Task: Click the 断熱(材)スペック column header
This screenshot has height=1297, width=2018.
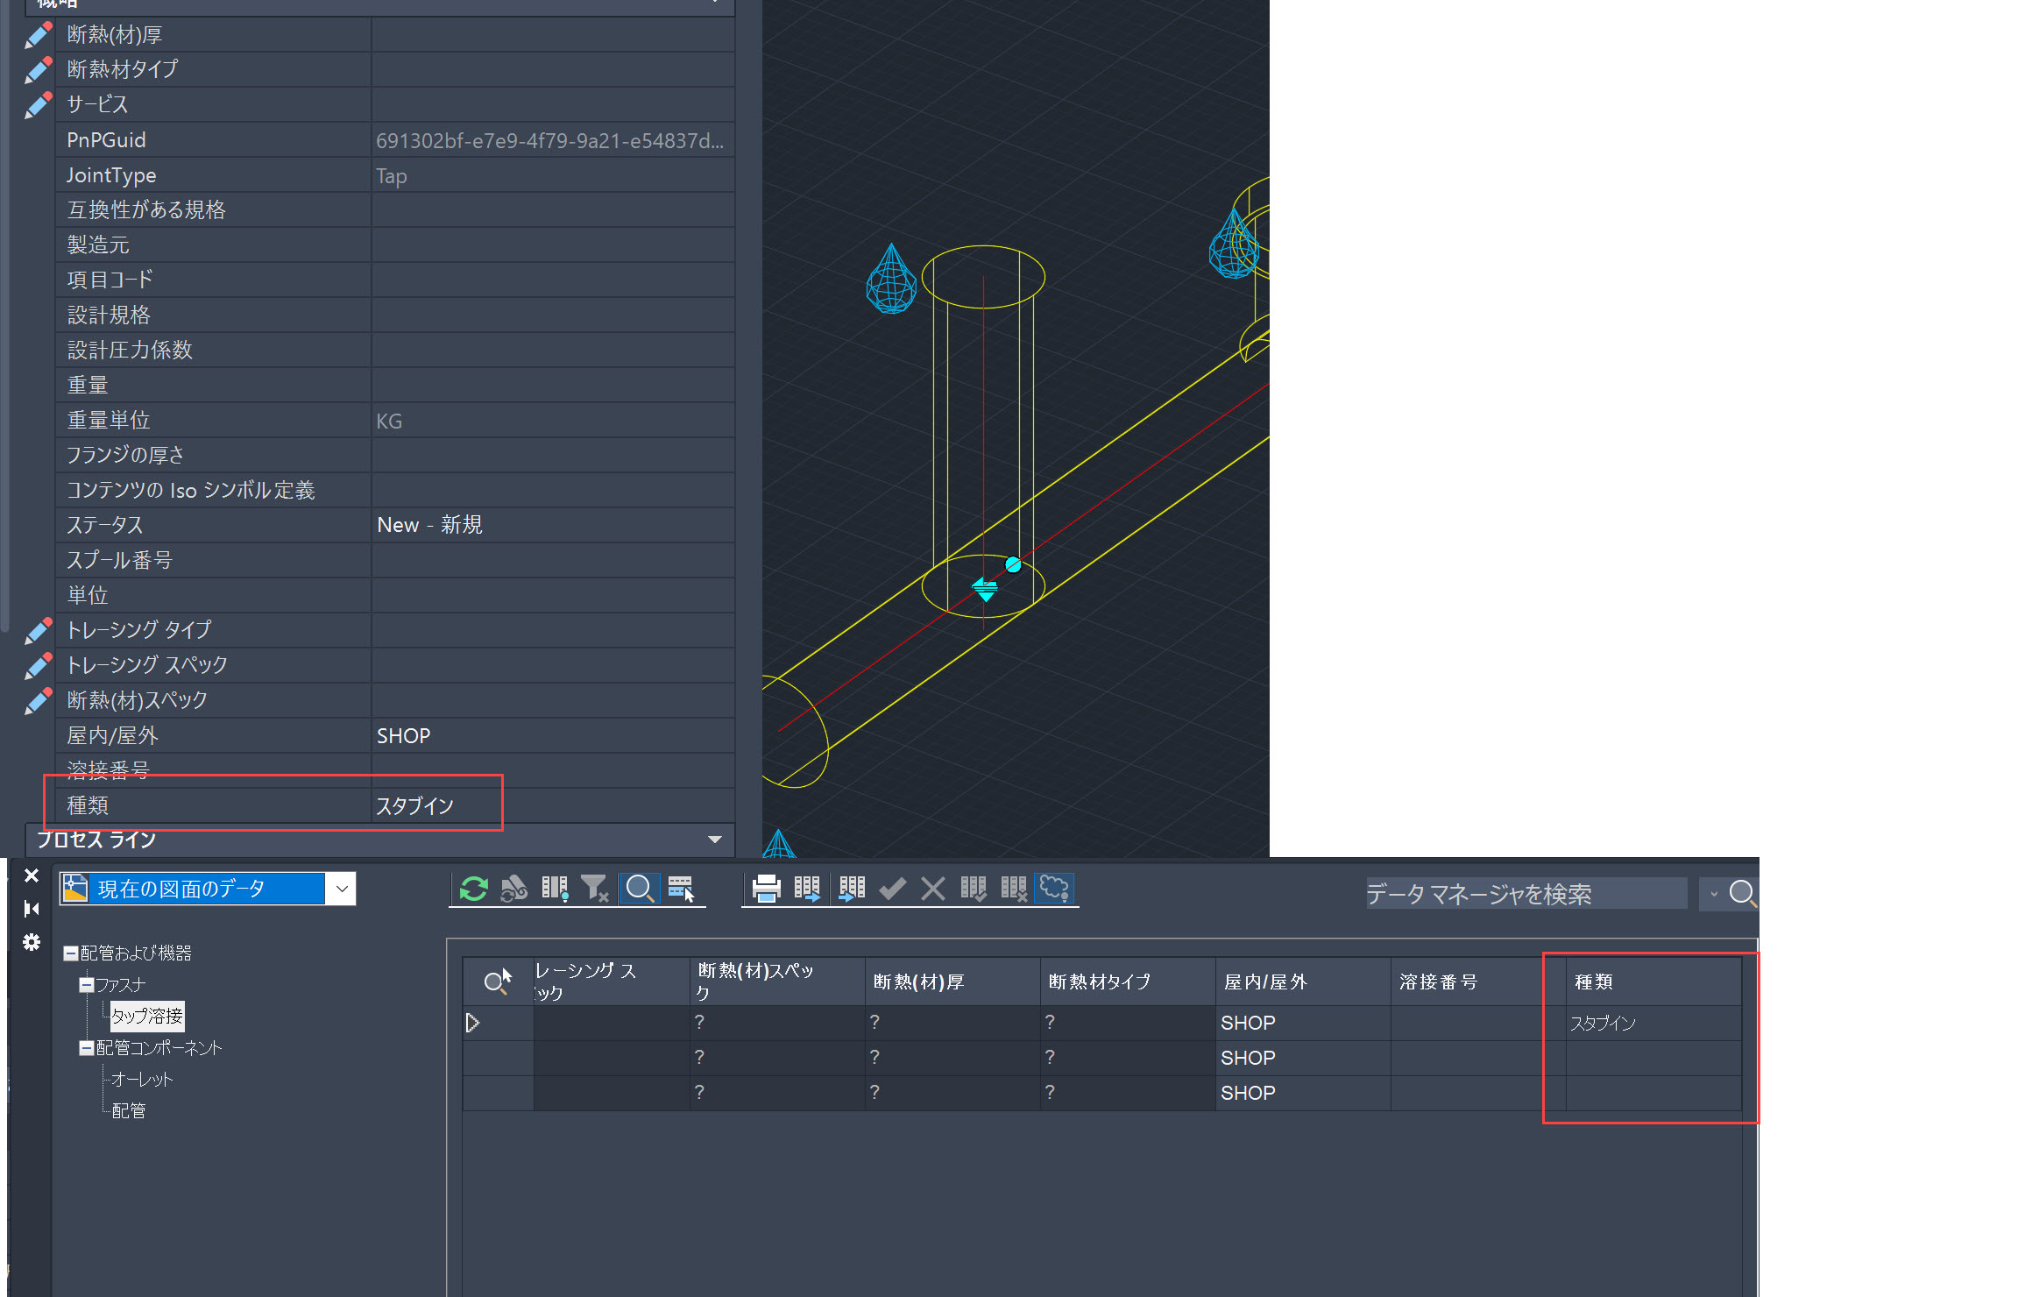Action: coord(776,982)
